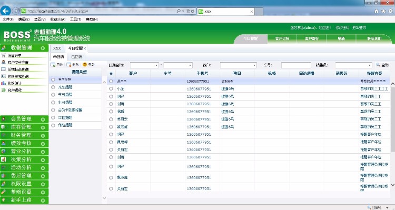The height and width of the screenshot is (210, 395).
Task: Click the table scrollbar down arrow
Action: [393, 185]
